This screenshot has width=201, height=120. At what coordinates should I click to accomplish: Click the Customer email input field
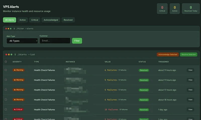click(x=55, y=41)
